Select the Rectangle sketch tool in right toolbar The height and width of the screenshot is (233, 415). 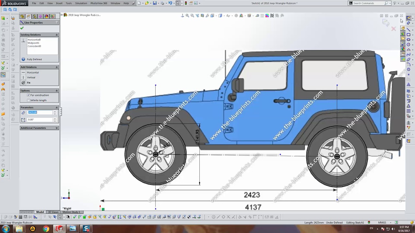(409, 35)
